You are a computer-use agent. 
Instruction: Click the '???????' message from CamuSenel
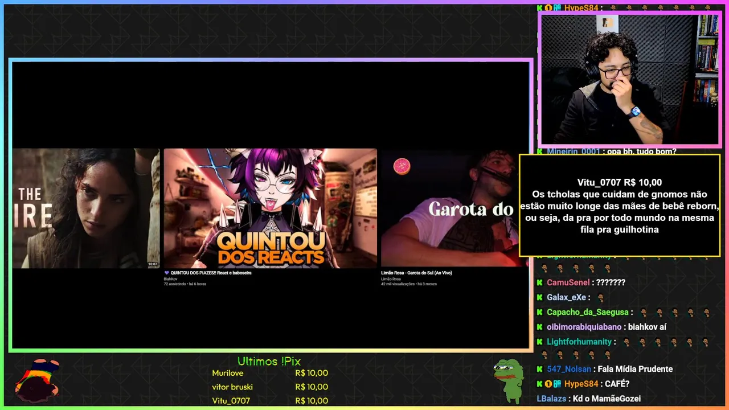point(611,282)
